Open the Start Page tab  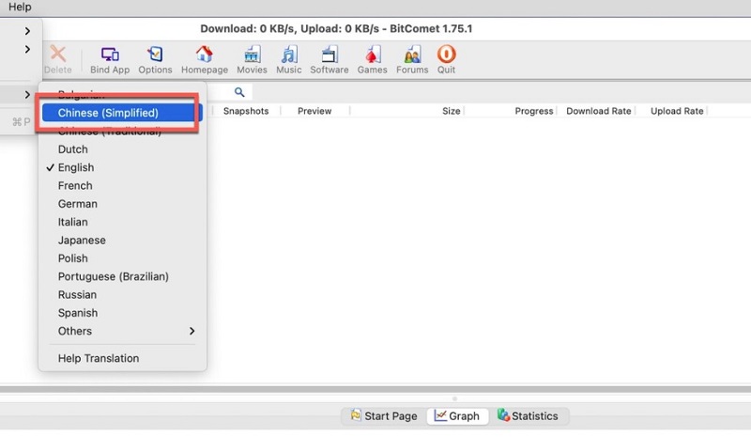coord(383,415)
